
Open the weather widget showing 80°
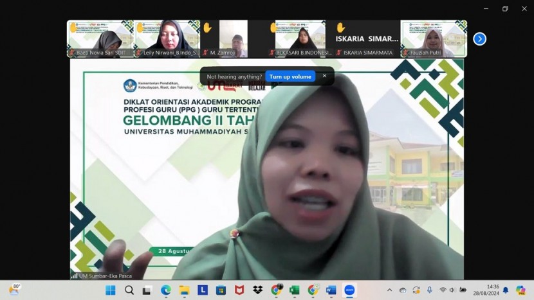pyautogui.click(x=15, y=290)
